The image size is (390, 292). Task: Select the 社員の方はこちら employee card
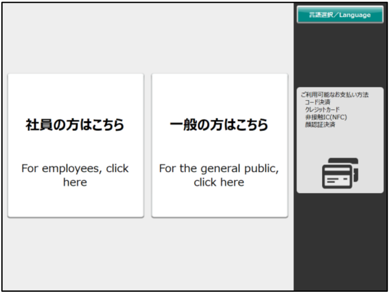76,145
